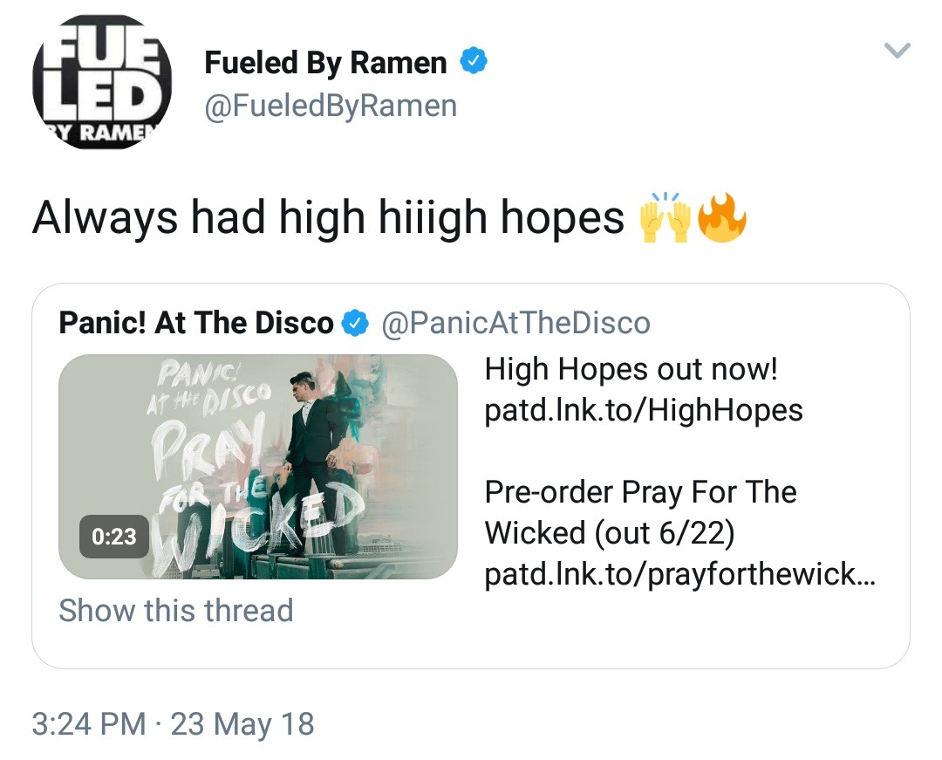
Task: Open the Fueled By Ramen display name
Action: (x=325, y=63)
